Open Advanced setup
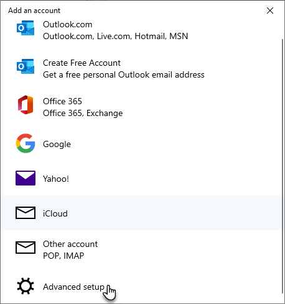This screenshot has width=285, height=304. point(141,287)
